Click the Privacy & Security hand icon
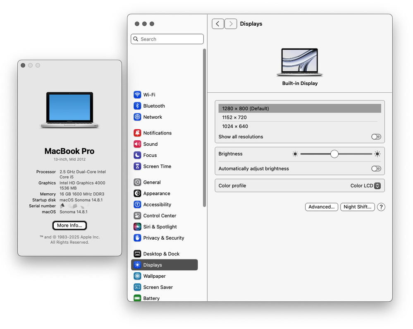Screen dimensions: 413x329 pyautogui.click(x=137, y=238)
